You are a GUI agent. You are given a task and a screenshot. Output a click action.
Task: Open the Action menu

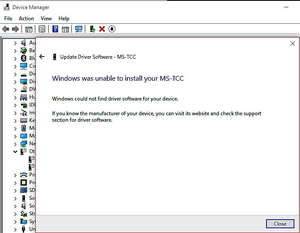point(26,19)
